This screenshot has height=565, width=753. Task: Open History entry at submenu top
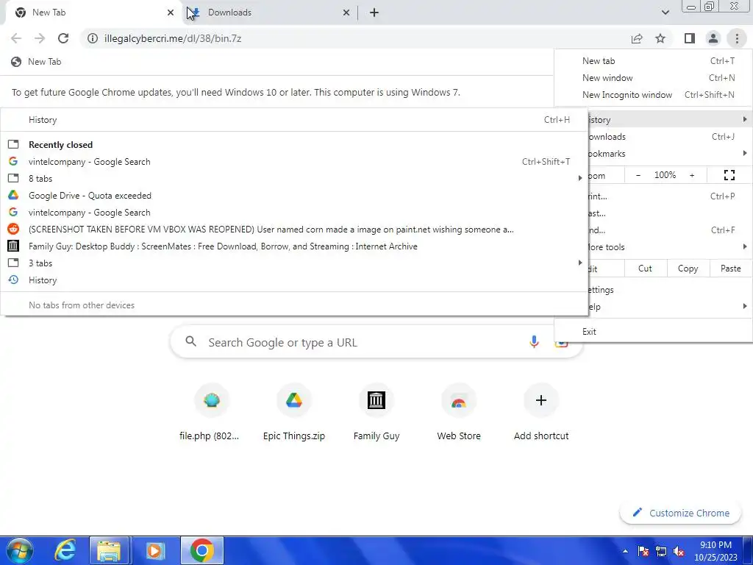(294, 120)
